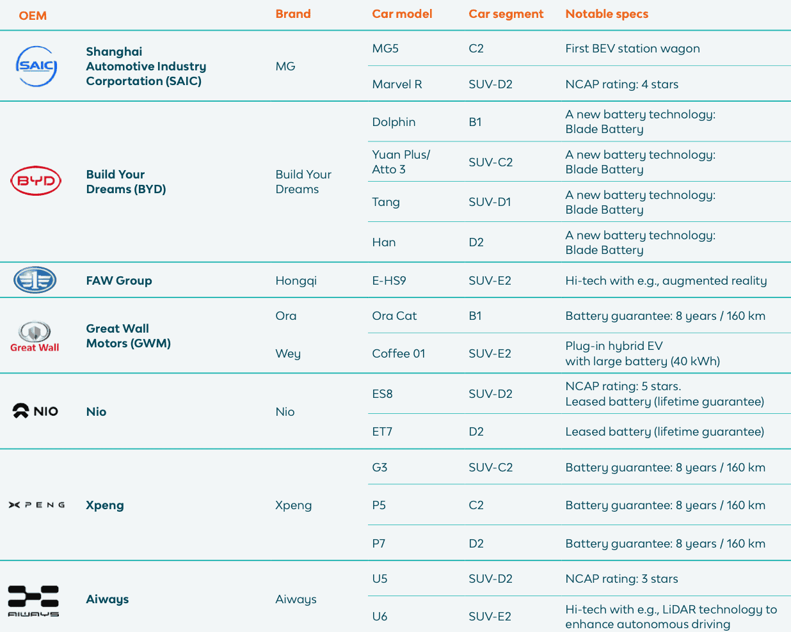Select the Marvel R car model
This screenshot has width=791, height=632.
pyautogui.click(x=397, y=84)
